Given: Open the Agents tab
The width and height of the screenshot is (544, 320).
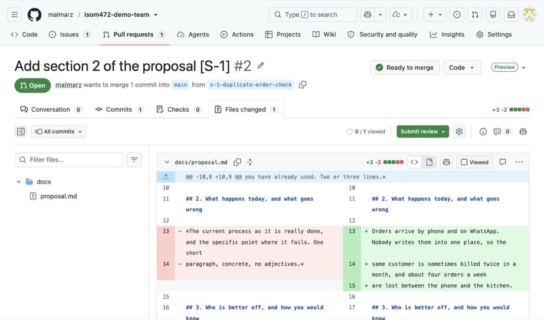Looking at the screenshot, I should click(x=193, y=34).
